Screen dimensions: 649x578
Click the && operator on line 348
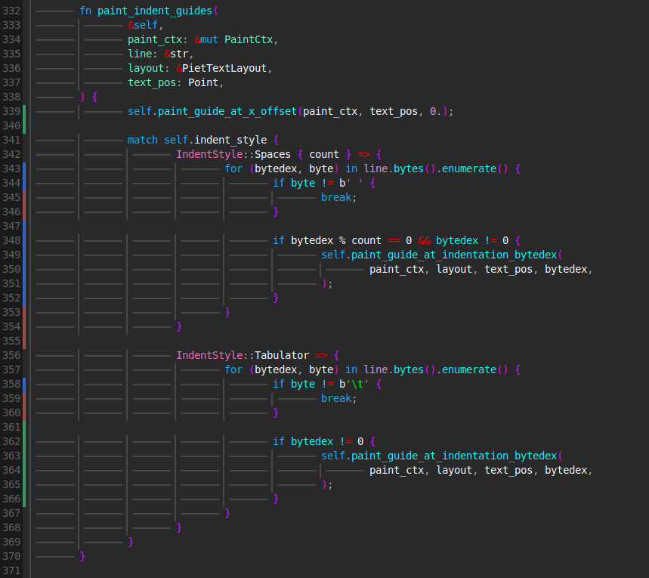(424, 240)
